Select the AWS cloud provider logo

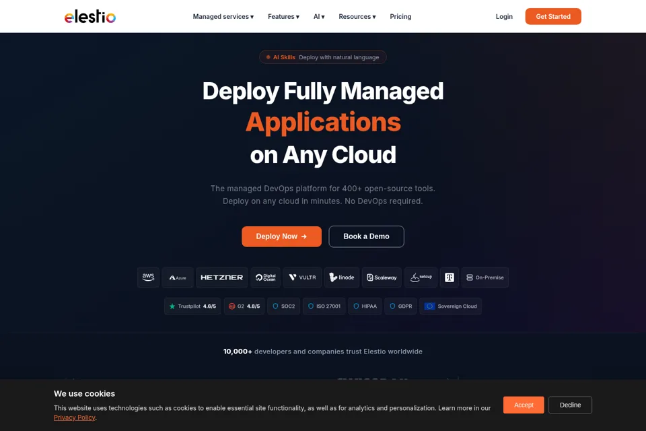click(x=148, y=277)
